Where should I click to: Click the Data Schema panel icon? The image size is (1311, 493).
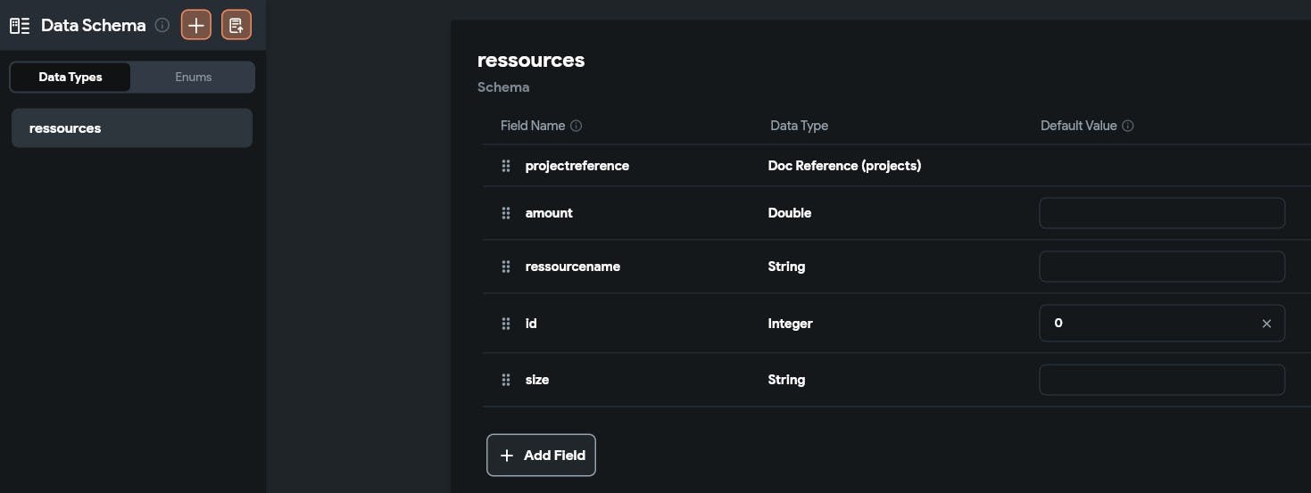[x=20, y=25]
